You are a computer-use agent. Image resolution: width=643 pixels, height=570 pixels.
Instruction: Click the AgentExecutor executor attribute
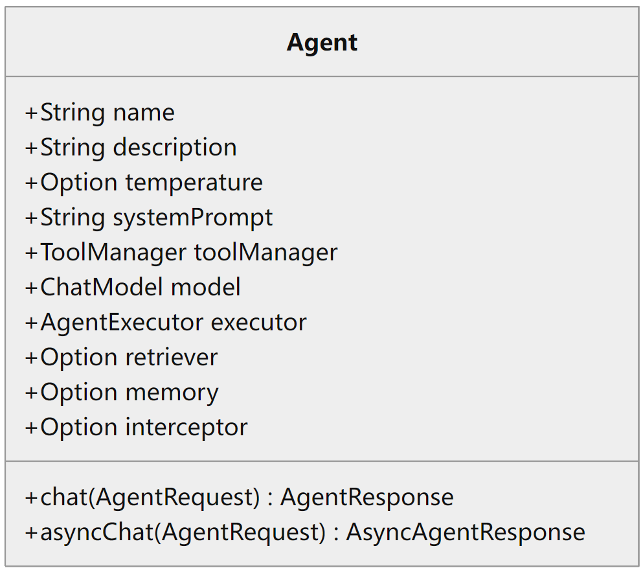click(x=166, y=323)
